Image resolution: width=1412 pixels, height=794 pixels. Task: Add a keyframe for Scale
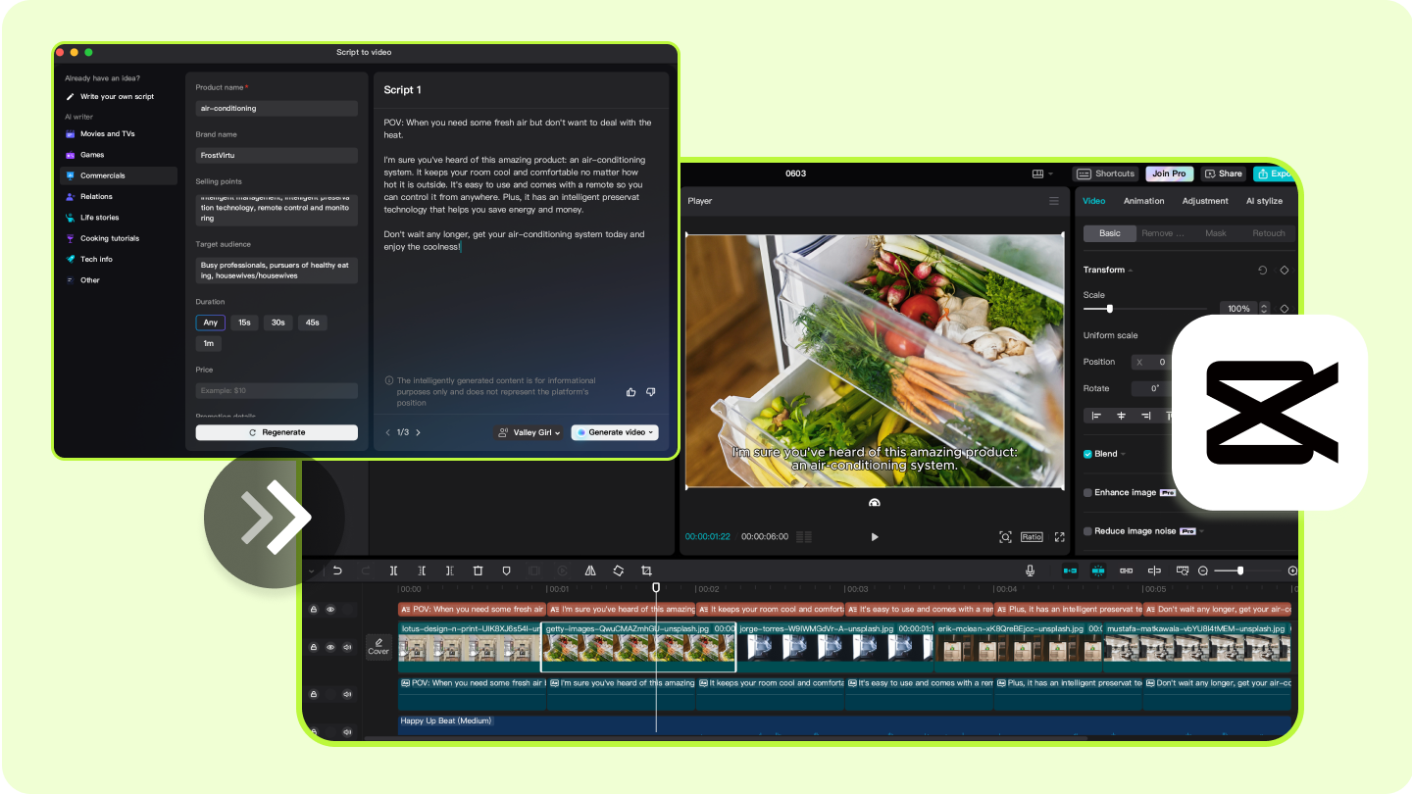pos(1285,309)
